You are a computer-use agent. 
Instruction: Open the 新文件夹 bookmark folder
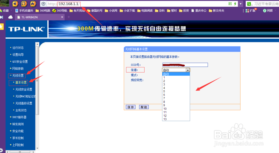[x=217, y=11]
